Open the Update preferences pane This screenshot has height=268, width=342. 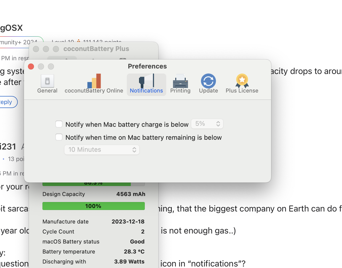(208, 84)
